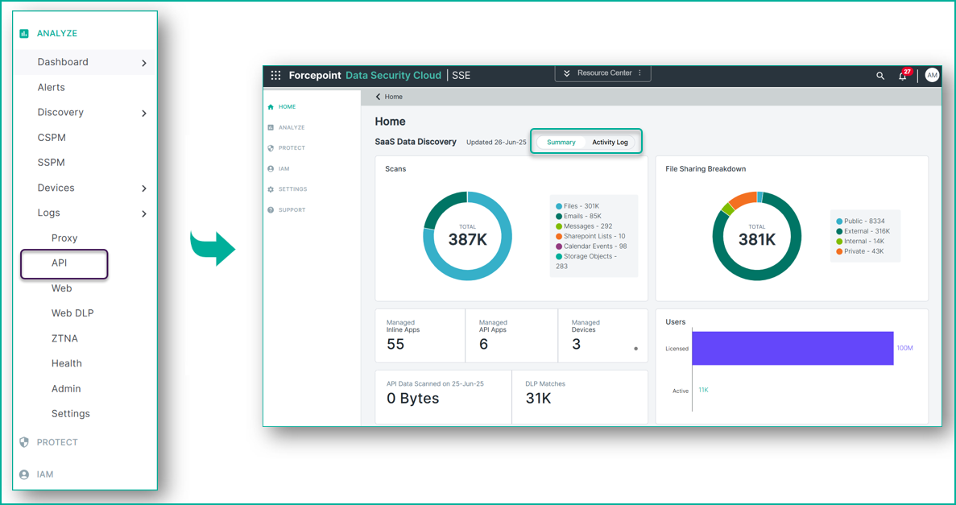Click the API Data Scanned 0 Bytes tile
Image resolution: width=956 pixels, height=505 pixels.
point(443,397)
